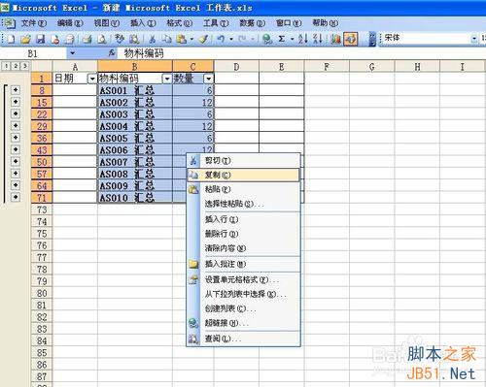486x387 pixels.
Task: Click the formula bar showing 物料编码
Action: 301,53
